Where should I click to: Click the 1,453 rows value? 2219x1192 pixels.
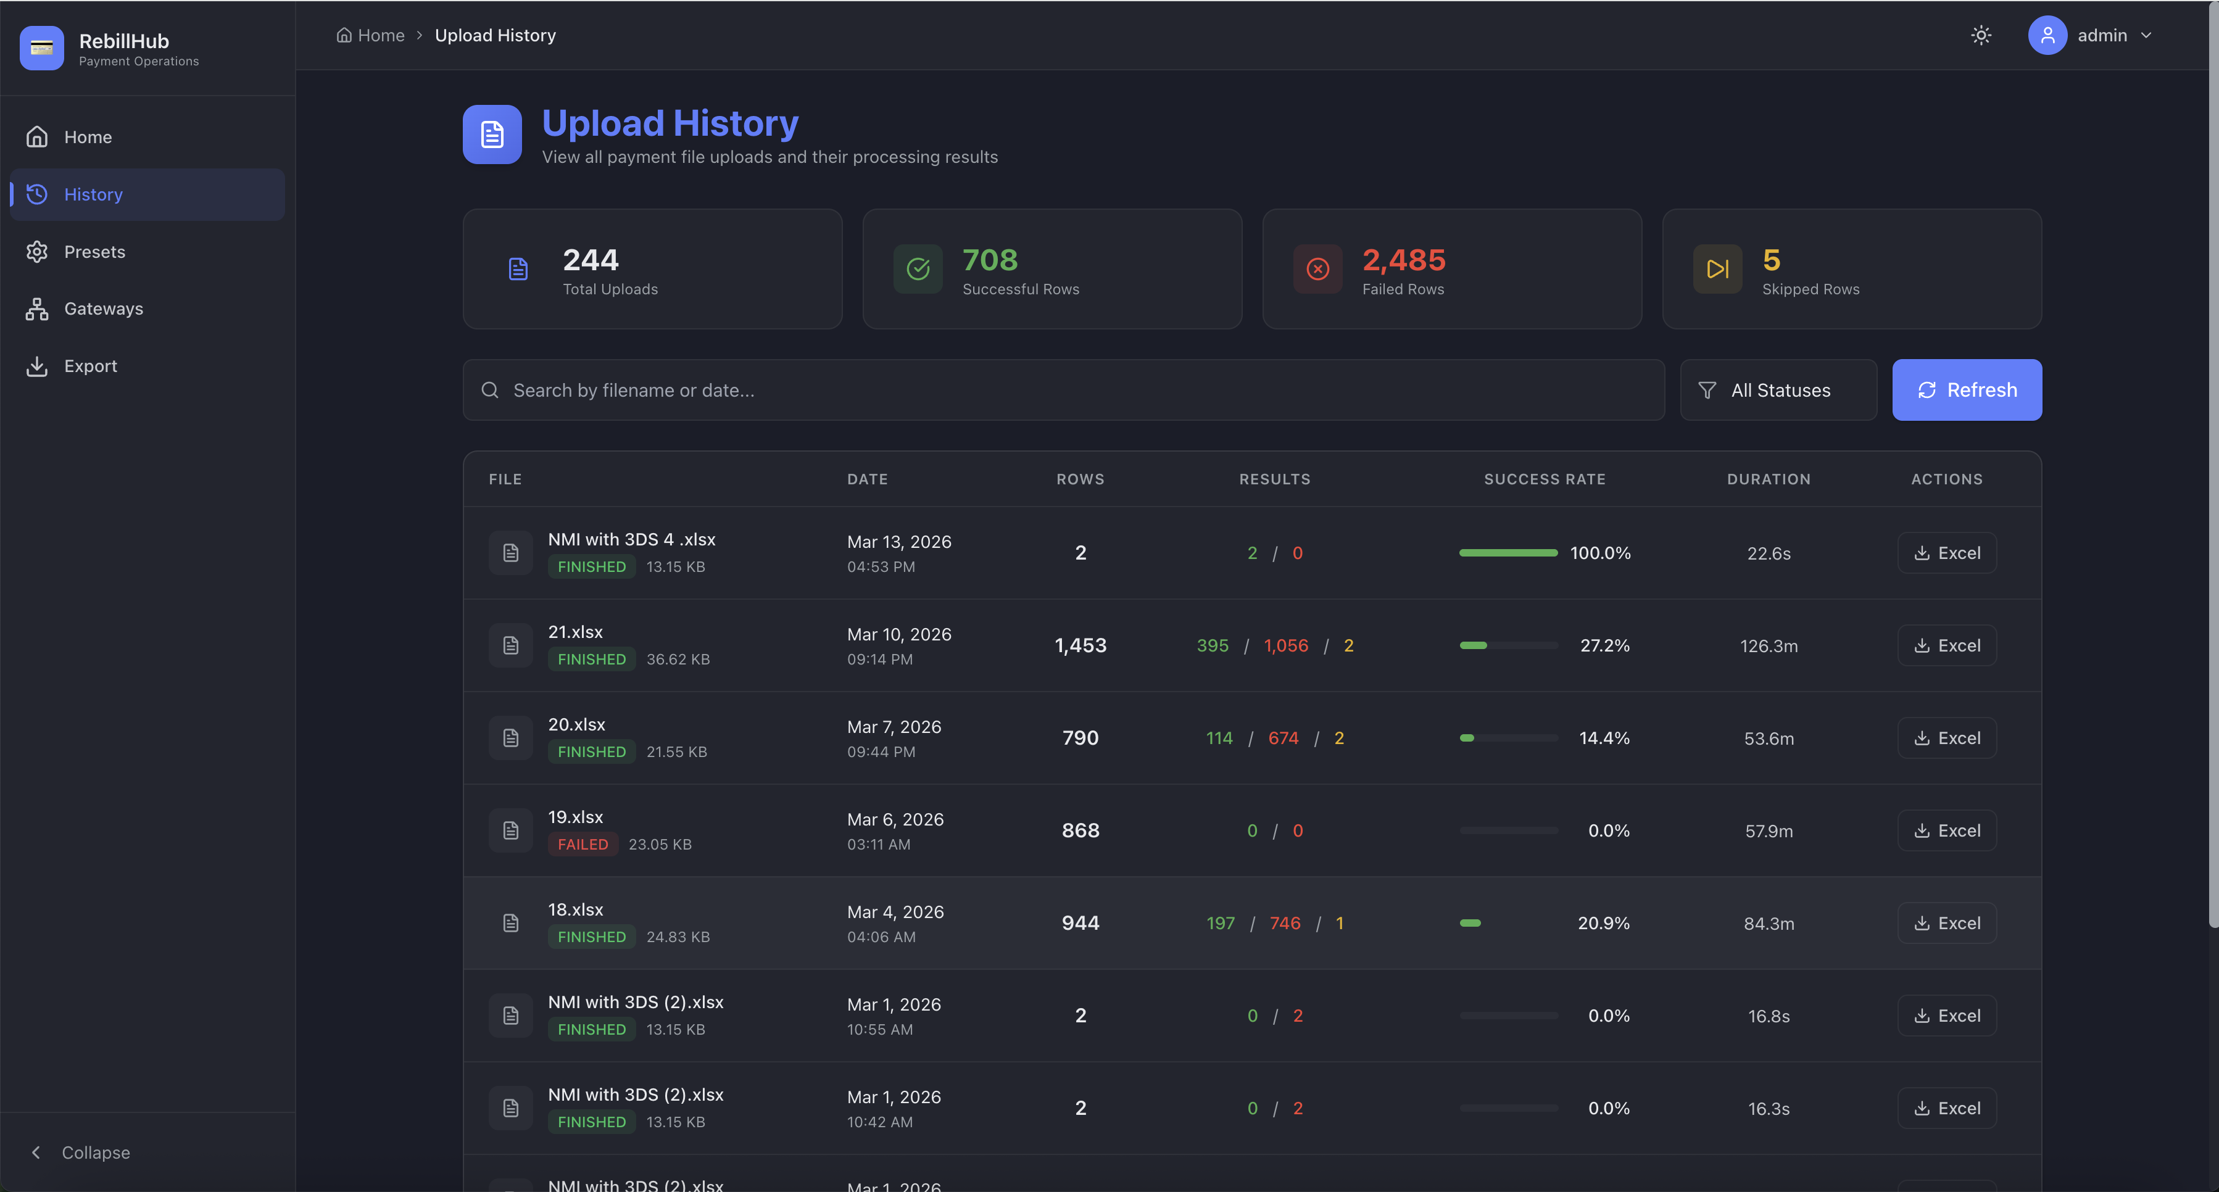1080,645
